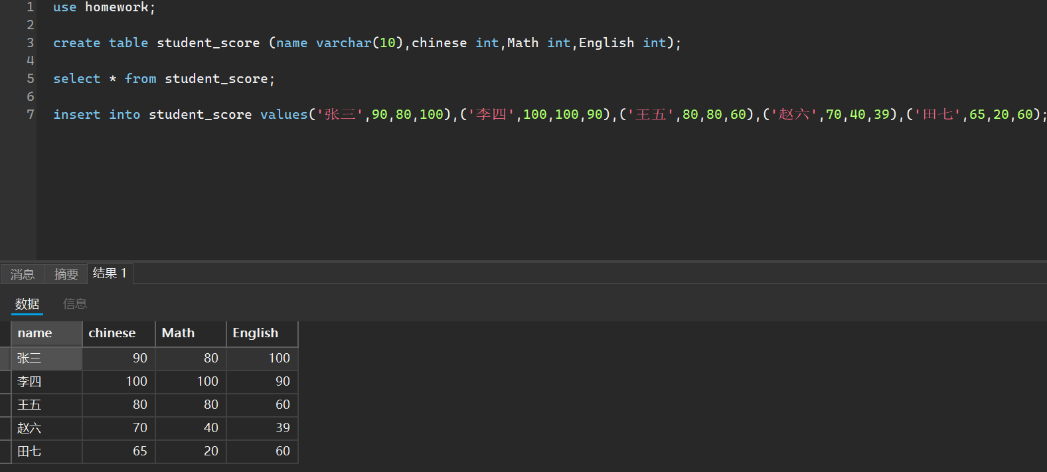
Task: Click 王五's Math score 80
Action: coord(191,405)
